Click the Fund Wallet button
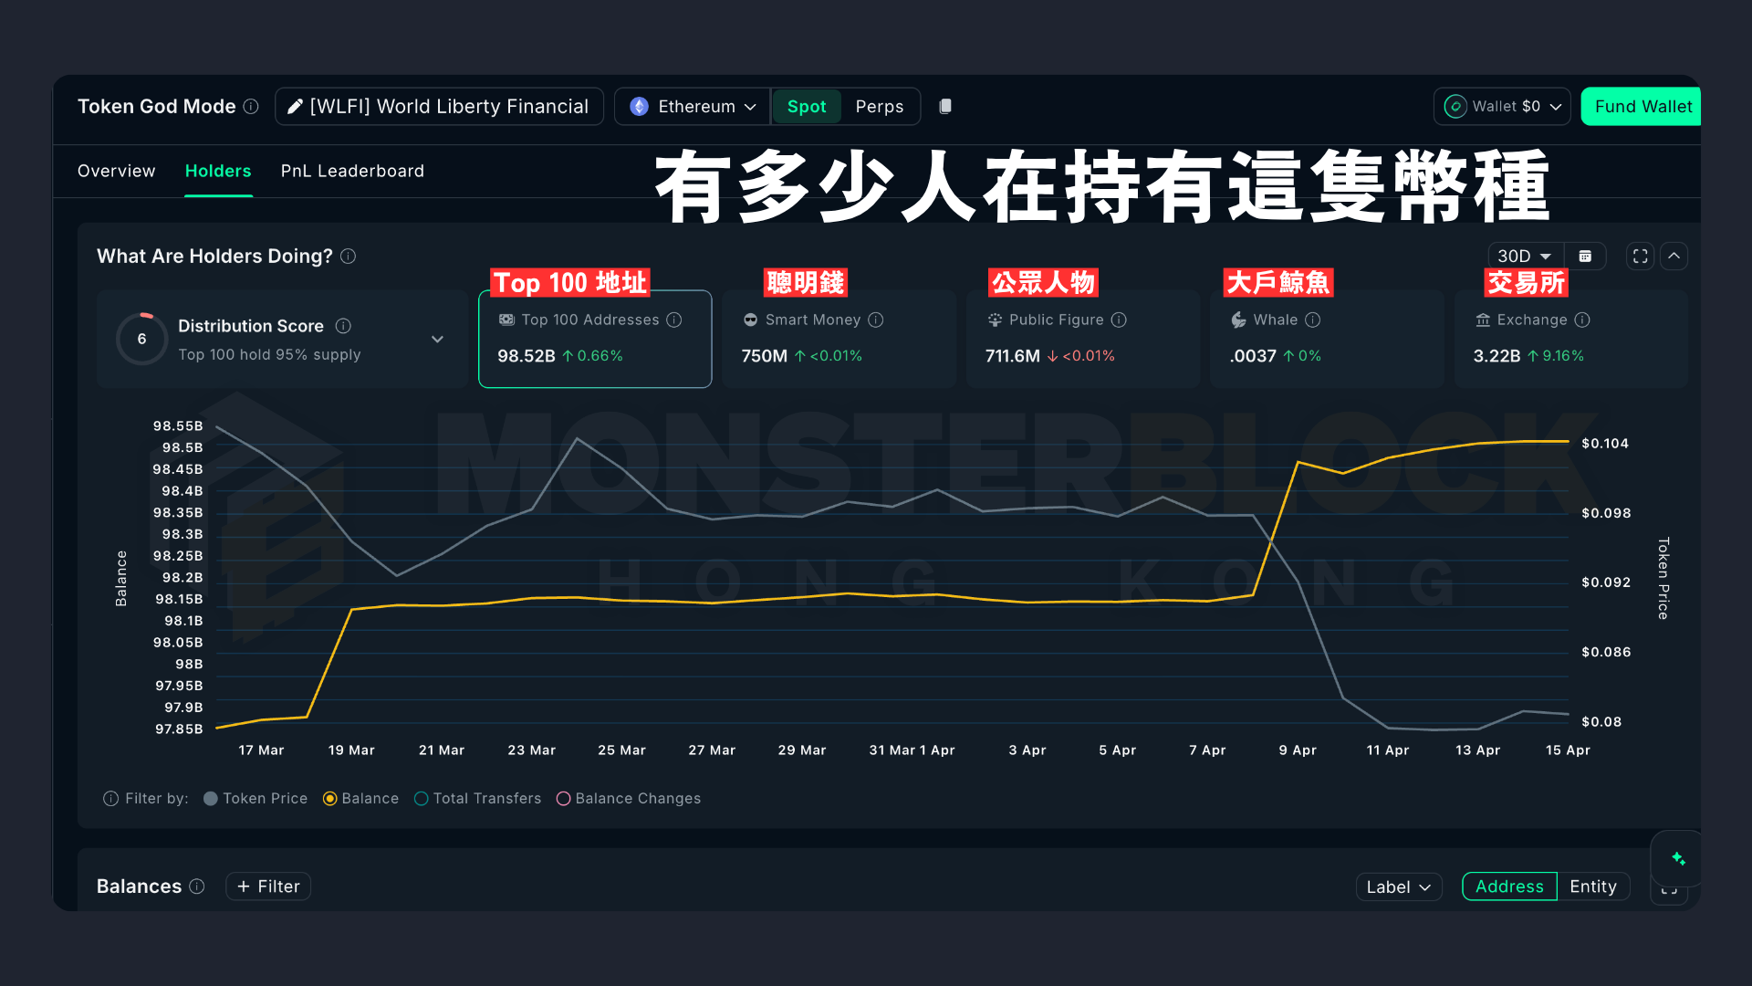 tap(1642, 107)
